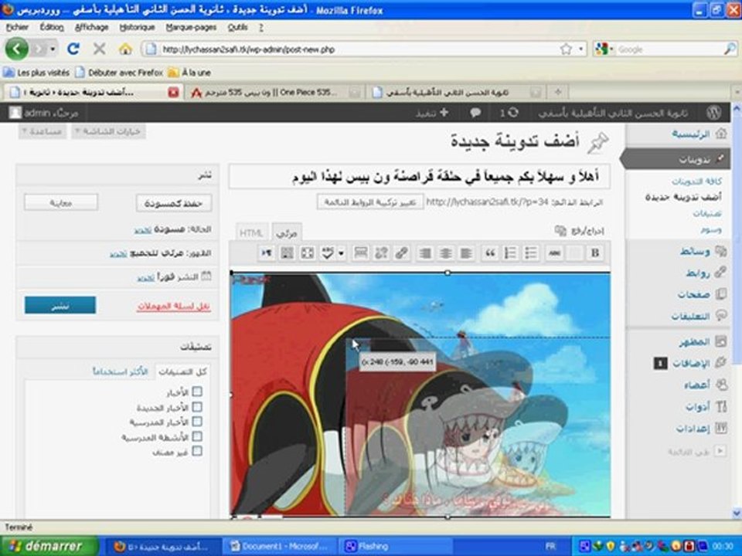Close the first tab أضف تدوينة جديدة
Image resolution: width=742 pixels, height=556 pixels.
(x=173, y=92)
